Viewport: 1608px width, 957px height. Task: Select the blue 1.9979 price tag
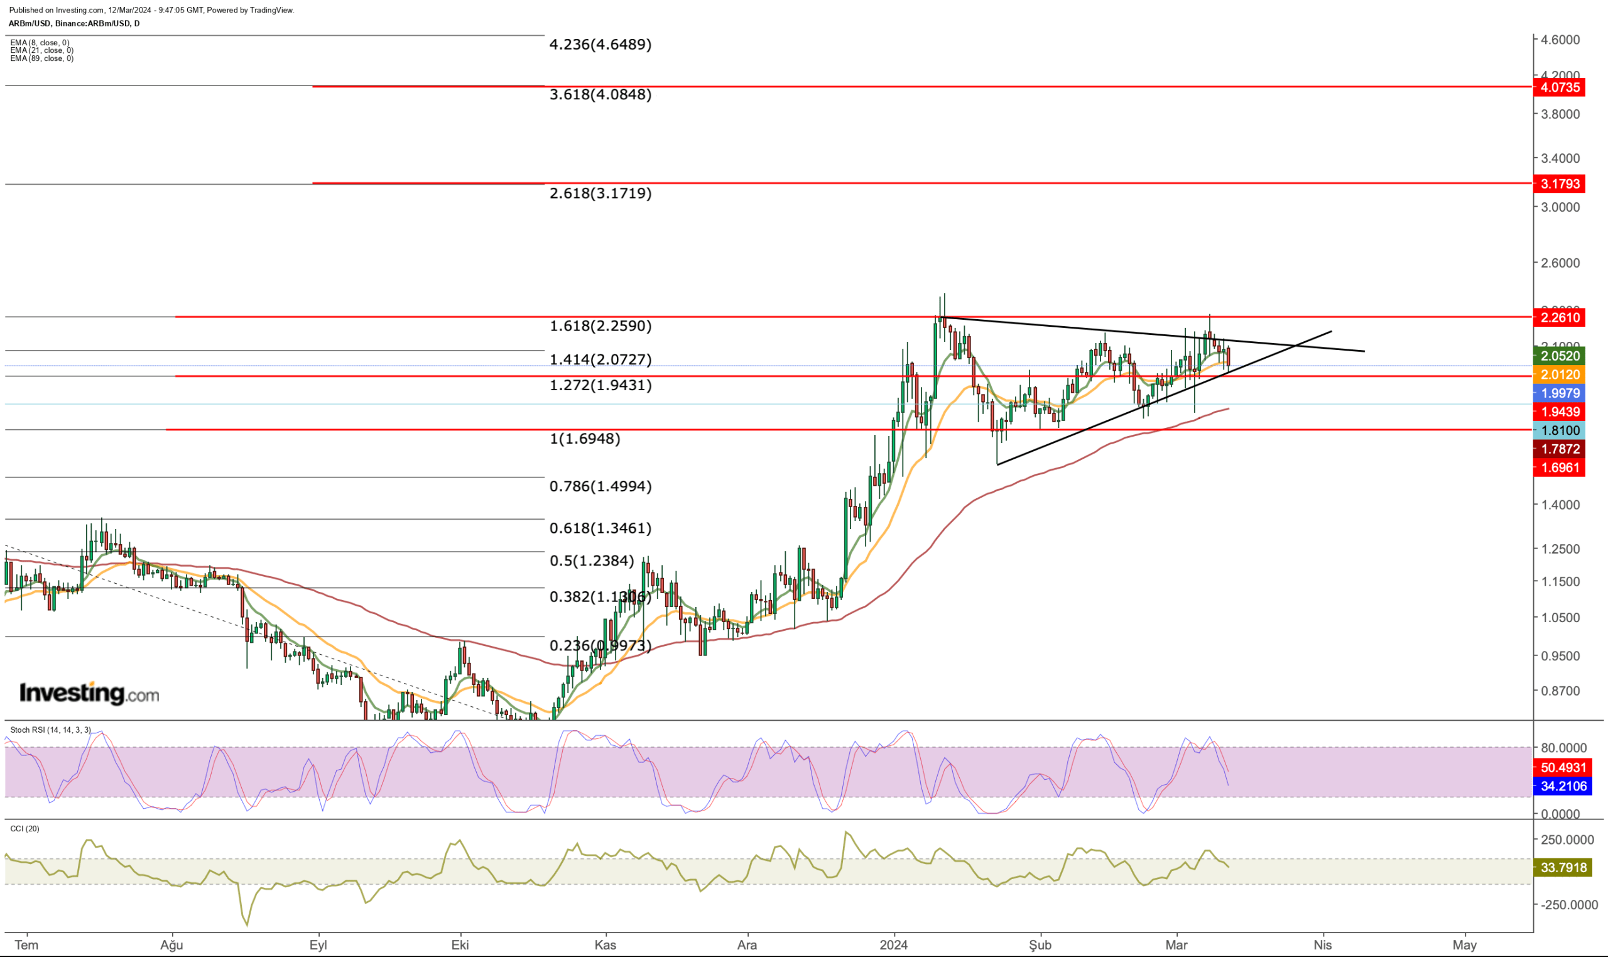tap(1560, 393)
